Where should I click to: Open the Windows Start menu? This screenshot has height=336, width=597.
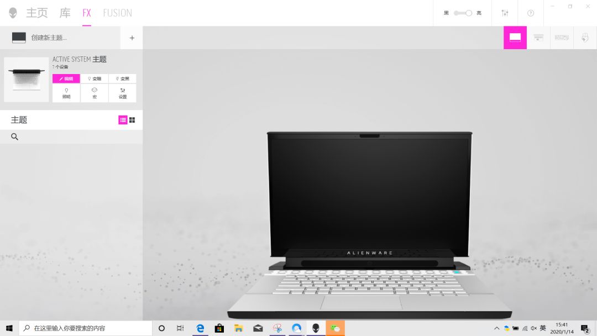click(x=9, y=328)
